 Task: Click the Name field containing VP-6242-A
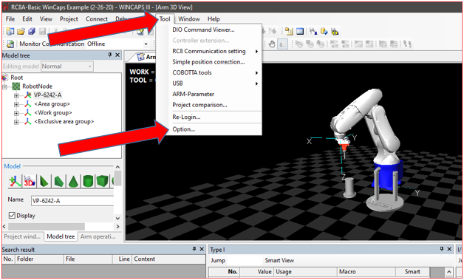(72, 201)
